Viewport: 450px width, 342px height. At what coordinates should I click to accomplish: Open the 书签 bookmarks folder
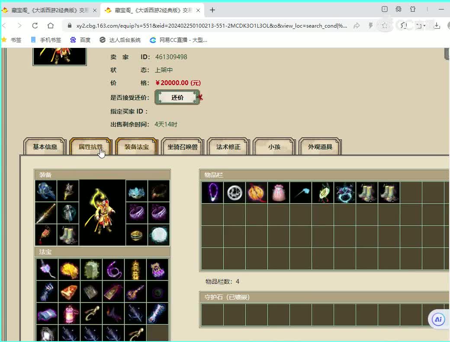12,40
